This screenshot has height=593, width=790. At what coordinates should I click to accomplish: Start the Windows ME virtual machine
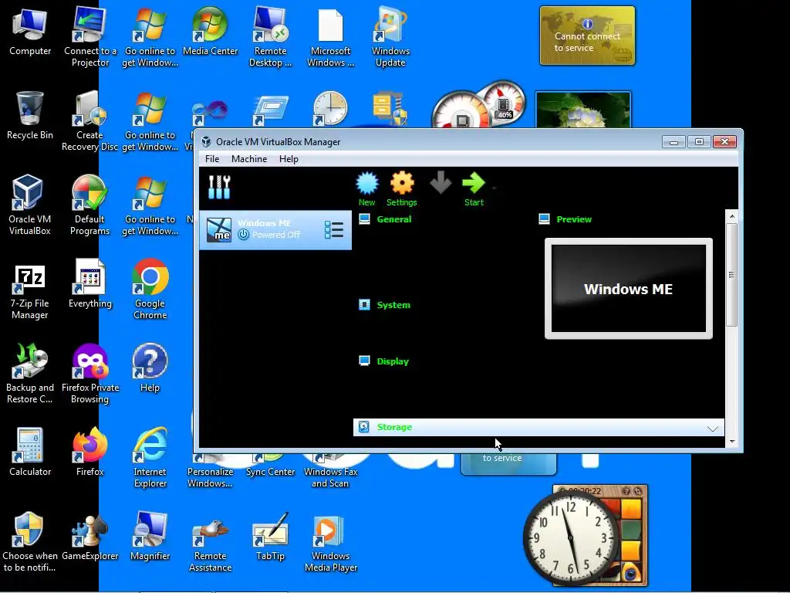click(x=474, y=189)
